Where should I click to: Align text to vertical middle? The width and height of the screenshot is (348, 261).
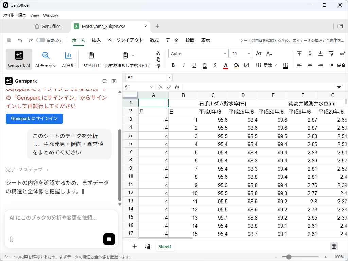click(x=310, y=53)
